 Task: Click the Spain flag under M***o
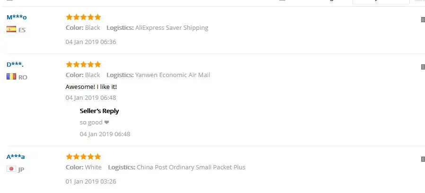(x=11, y=29)
